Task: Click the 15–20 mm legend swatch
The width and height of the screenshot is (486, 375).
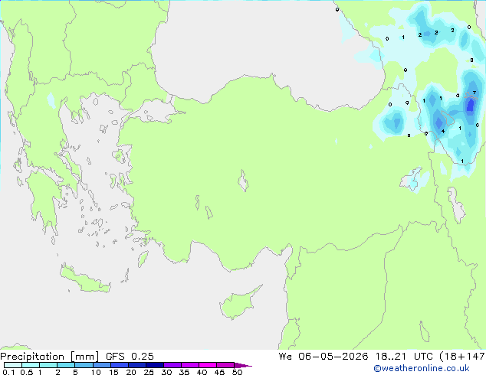Action: [x=119, y=365]
